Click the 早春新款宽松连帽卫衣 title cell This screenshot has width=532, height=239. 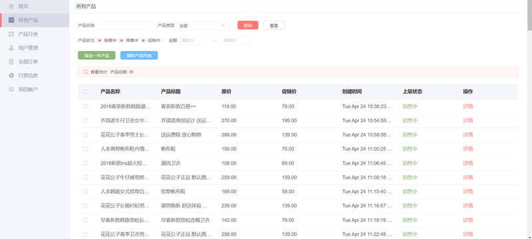pos(186,220)
